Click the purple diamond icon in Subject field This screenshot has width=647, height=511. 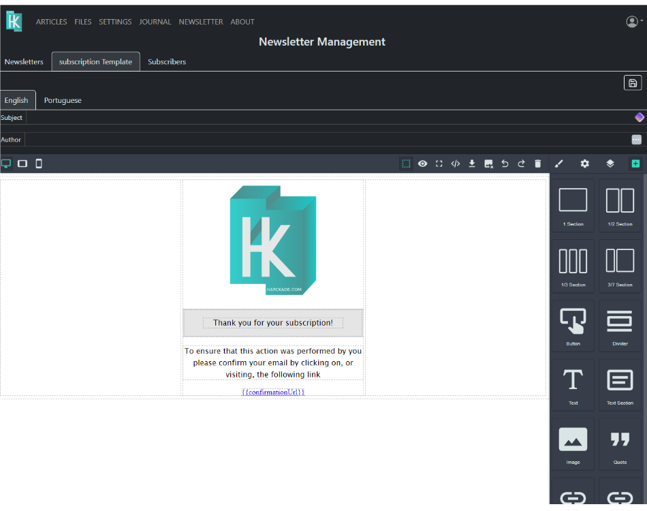pos(639,117)
